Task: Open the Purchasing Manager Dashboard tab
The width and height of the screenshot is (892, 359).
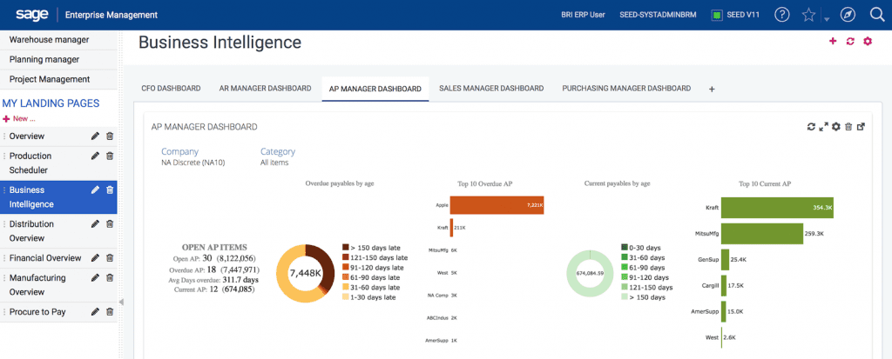Action: tap(626, 89)
